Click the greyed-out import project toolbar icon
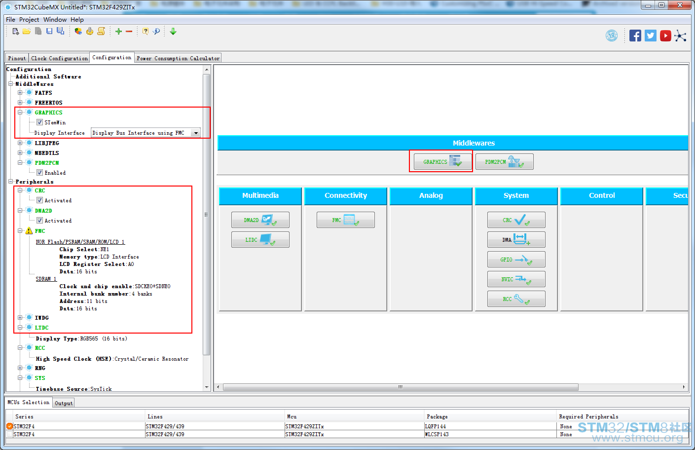695x450 pixels. pyautogui.click(x=38, y=32)
